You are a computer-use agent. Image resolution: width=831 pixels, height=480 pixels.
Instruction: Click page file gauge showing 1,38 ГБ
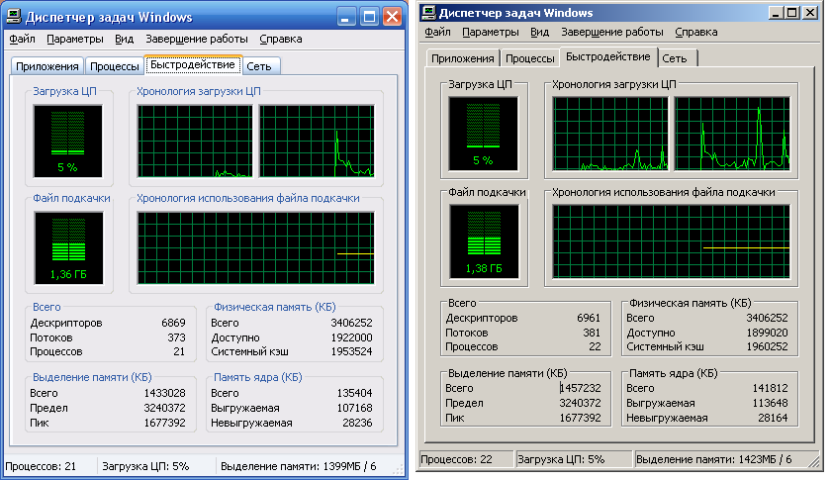(x=484, y=241)
